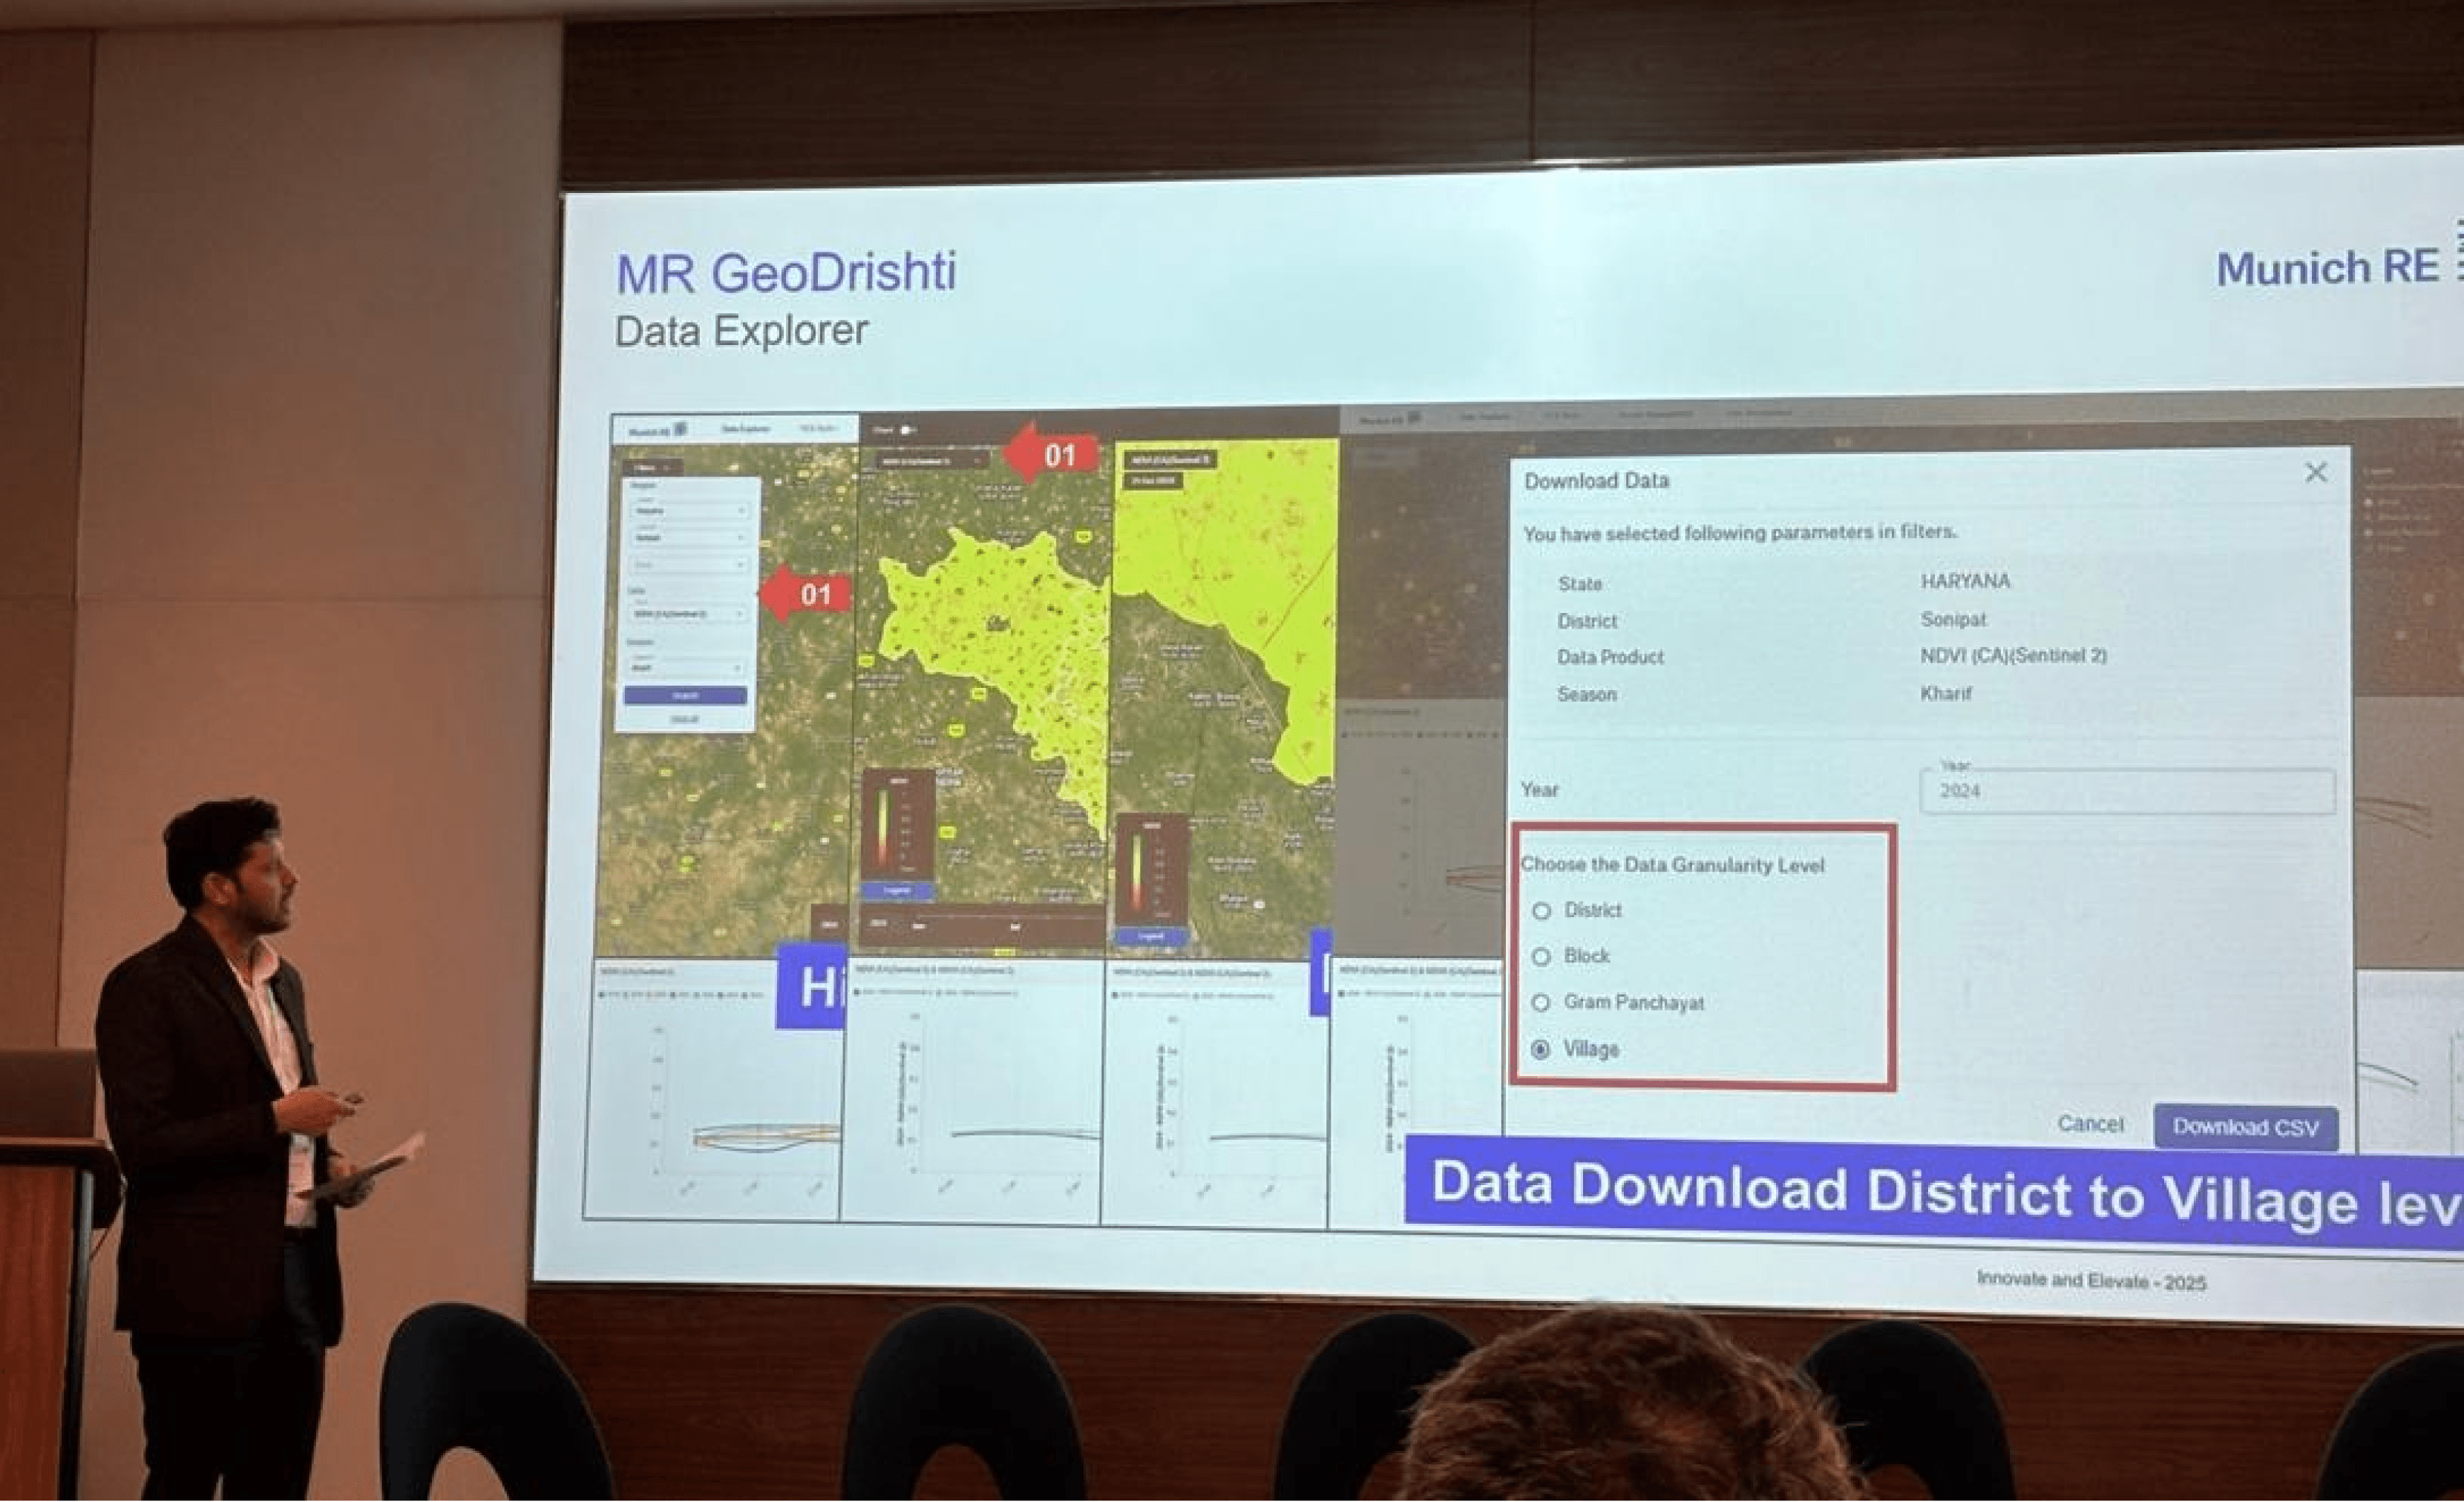2464x1502 pixels.
Task: Click the Download CSV button
Action: [x=2245, y=1127]
